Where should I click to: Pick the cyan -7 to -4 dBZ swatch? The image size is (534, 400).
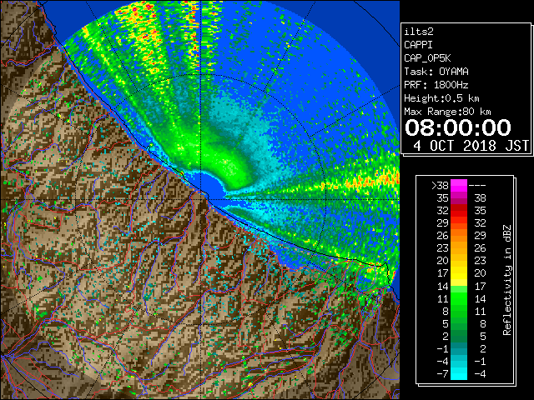(x=459, y=373)
